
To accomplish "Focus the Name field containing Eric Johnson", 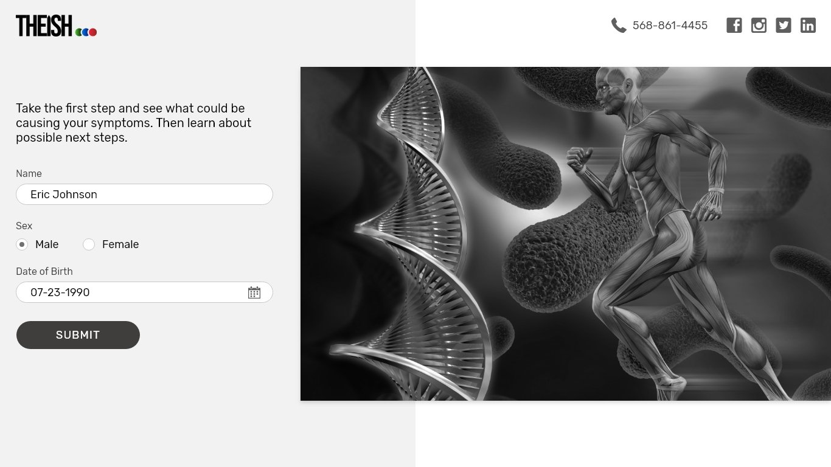I will tap(144, 195).
